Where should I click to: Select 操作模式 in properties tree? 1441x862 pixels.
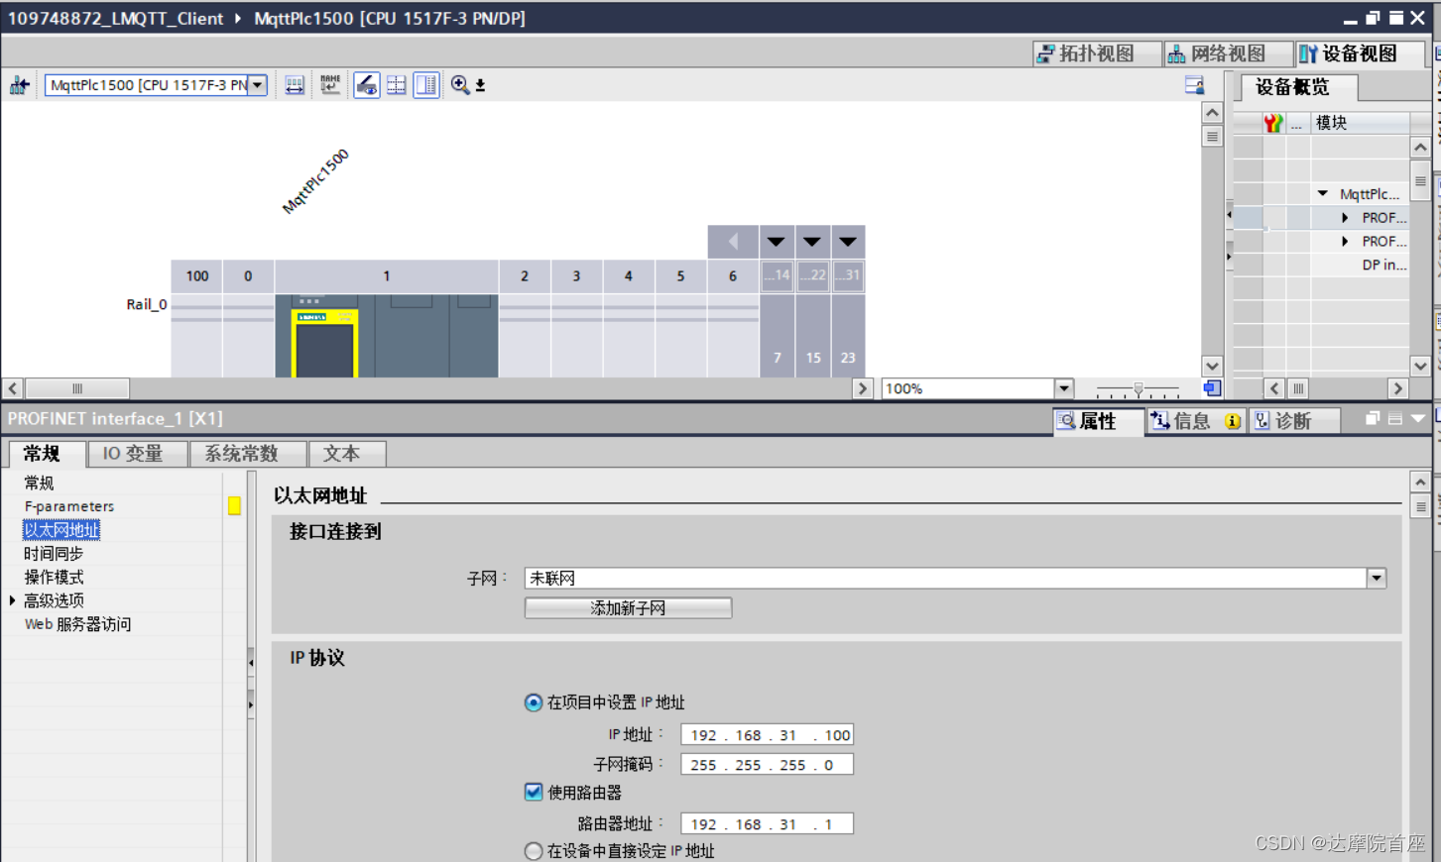54,578
